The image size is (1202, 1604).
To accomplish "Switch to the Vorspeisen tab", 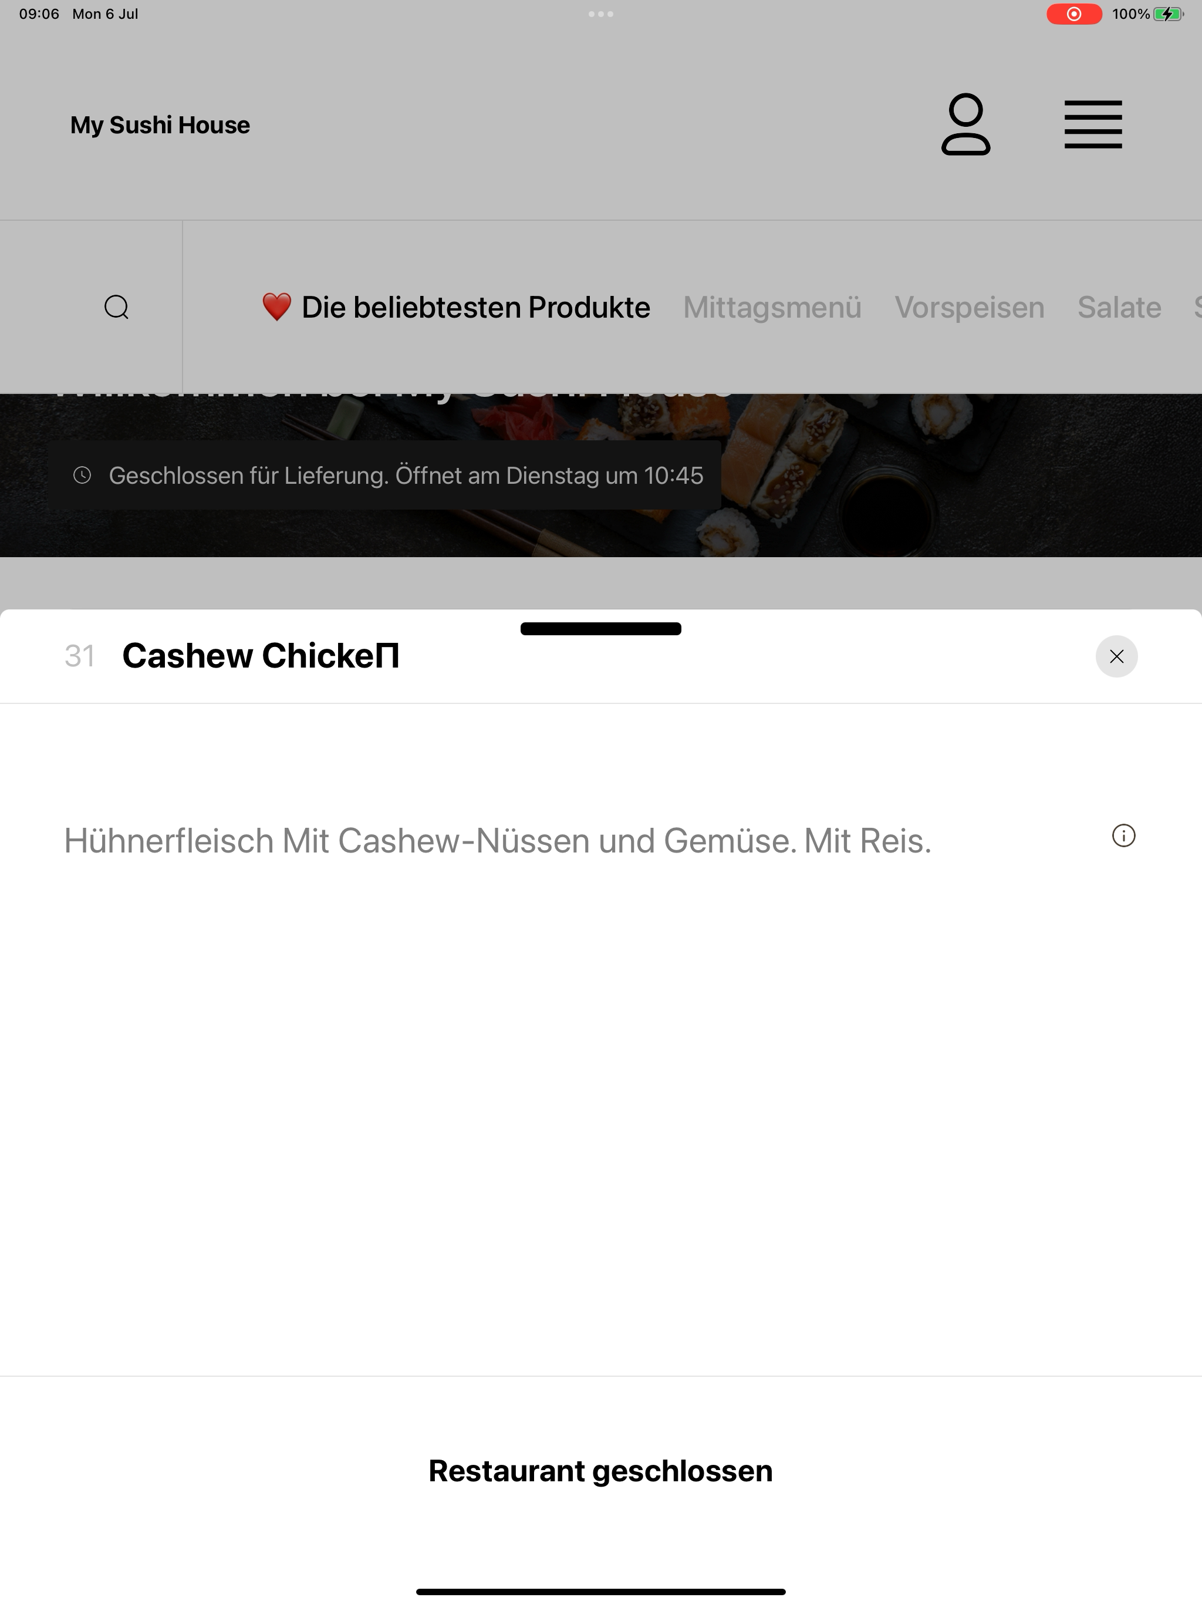I will [969, 308].
